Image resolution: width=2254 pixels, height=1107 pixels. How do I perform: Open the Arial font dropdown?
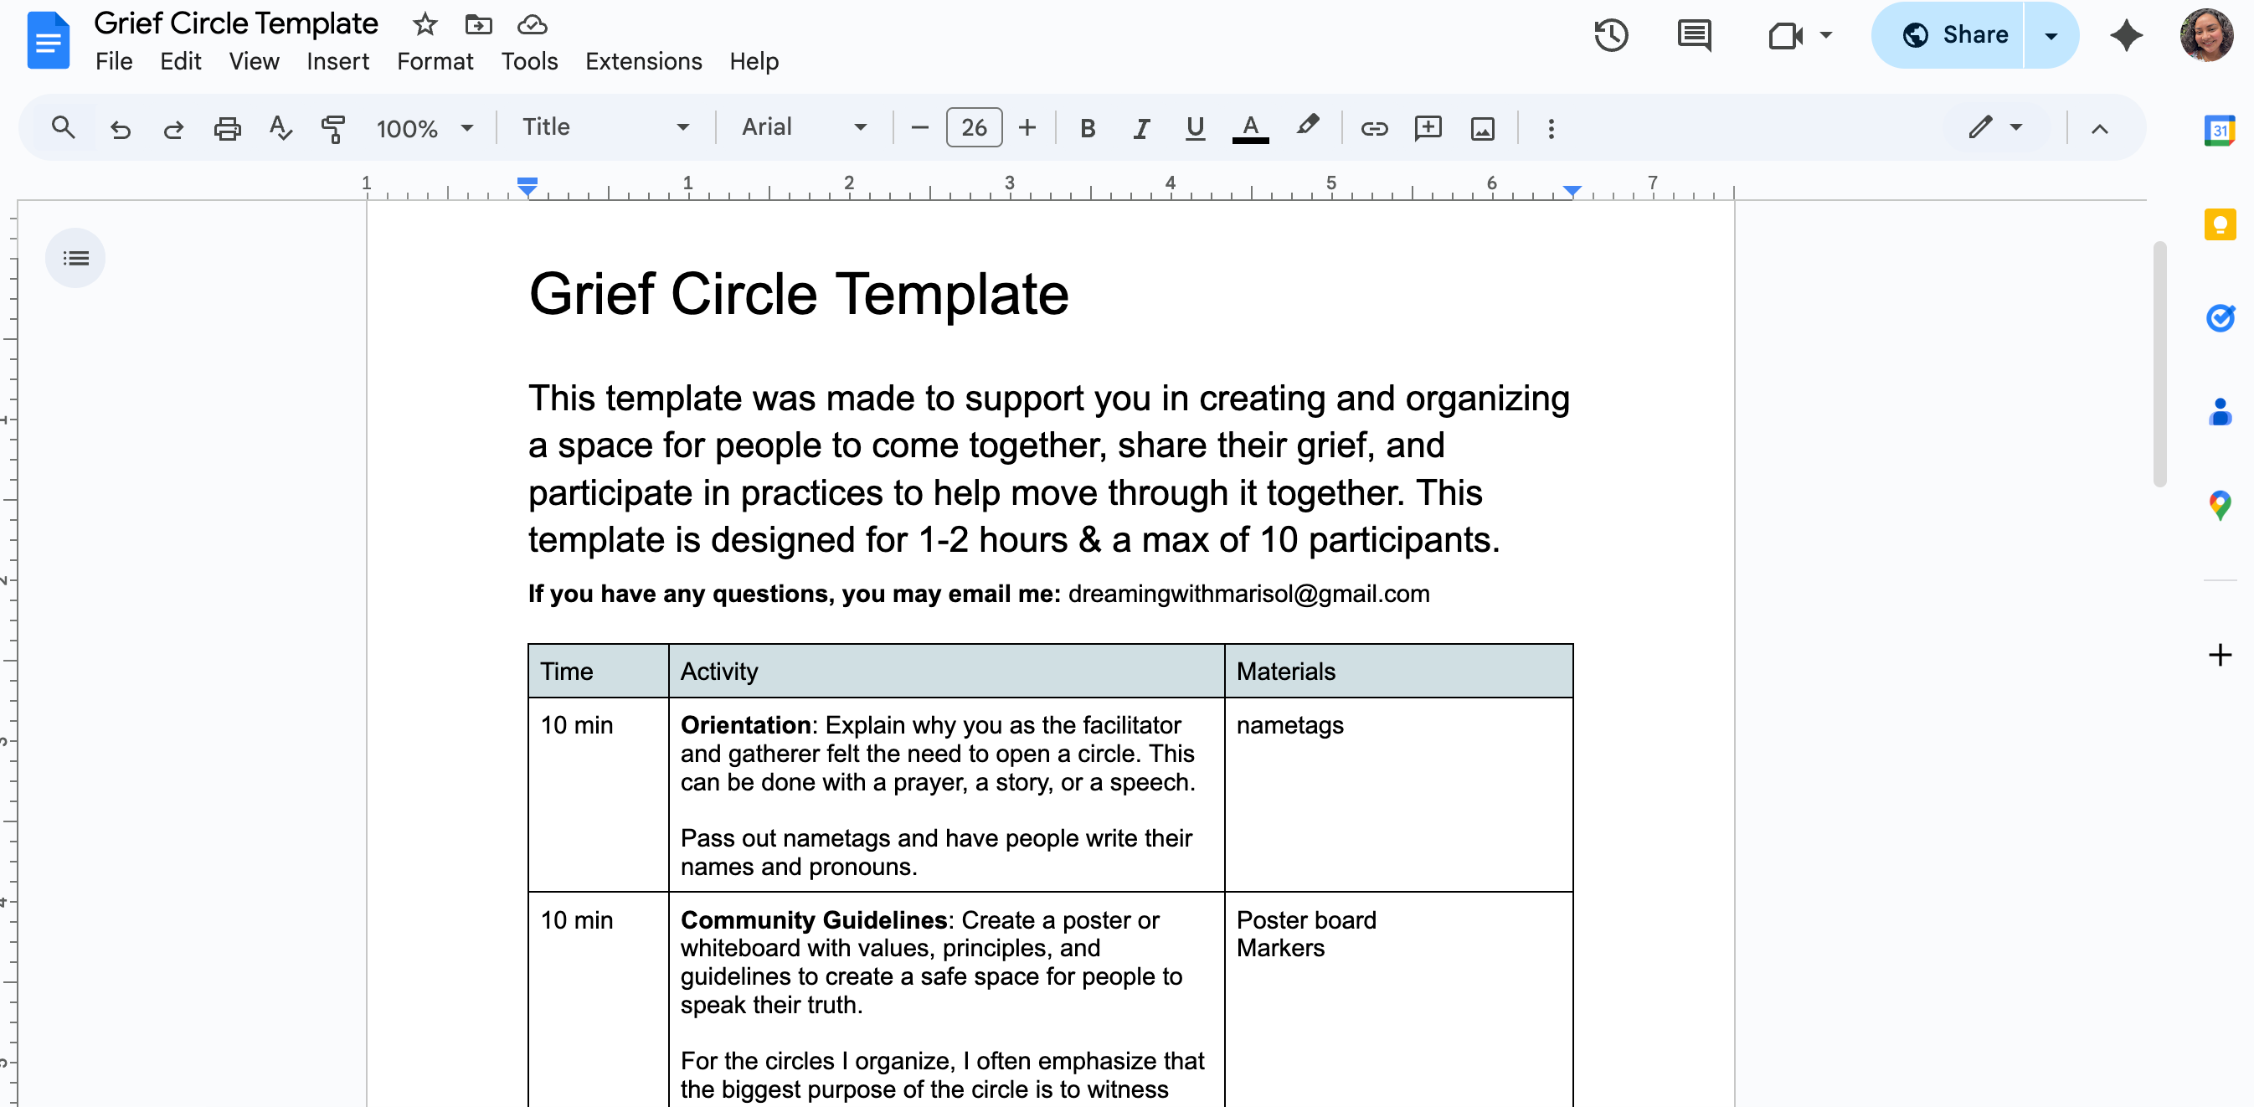[x=803, y=128]
